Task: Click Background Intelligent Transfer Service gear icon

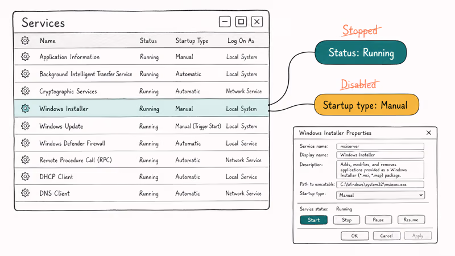Action: (x=25, y=74)
